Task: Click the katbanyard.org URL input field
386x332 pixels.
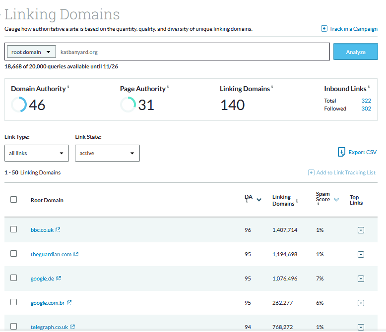Action: pyautogui.click(x=193, y=52)
